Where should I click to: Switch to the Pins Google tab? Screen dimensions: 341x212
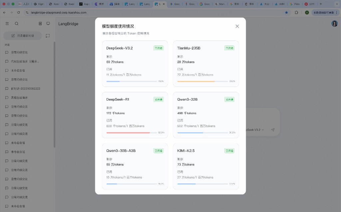pyautogui.click(x=295, y=4)
